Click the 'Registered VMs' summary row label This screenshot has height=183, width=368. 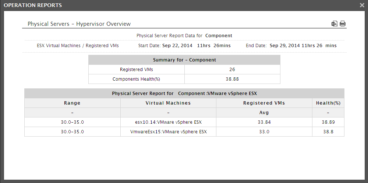(x=137, y=70)
